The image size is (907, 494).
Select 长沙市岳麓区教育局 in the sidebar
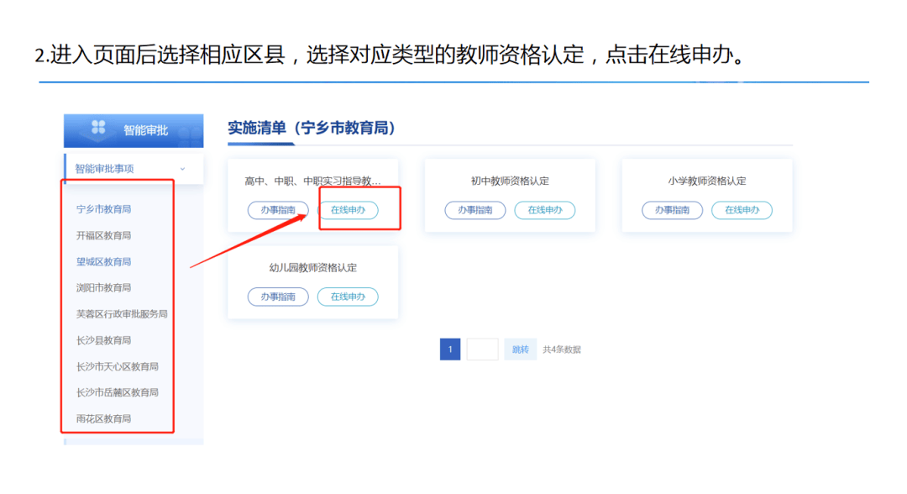click(118, 393)
